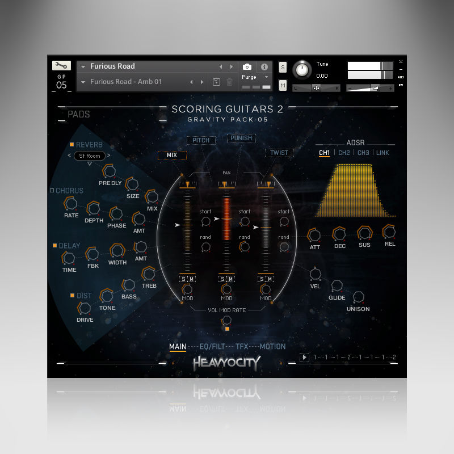Open the instrument info panel

263,66
